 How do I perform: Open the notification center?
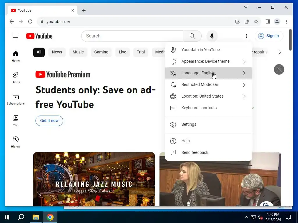point(288,217)
